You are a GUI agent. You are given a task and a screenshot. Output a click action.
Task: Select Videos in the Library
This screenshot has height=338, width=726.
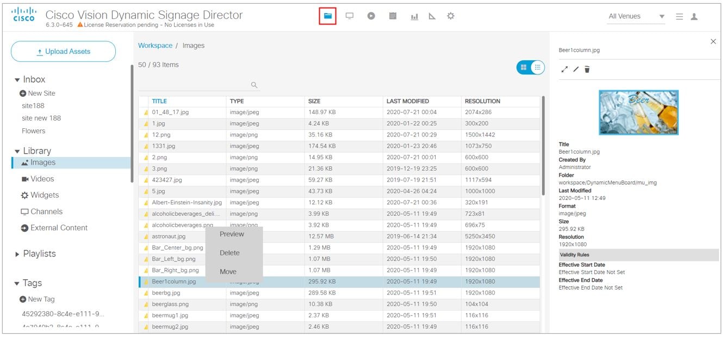click(x=38, y=179)
